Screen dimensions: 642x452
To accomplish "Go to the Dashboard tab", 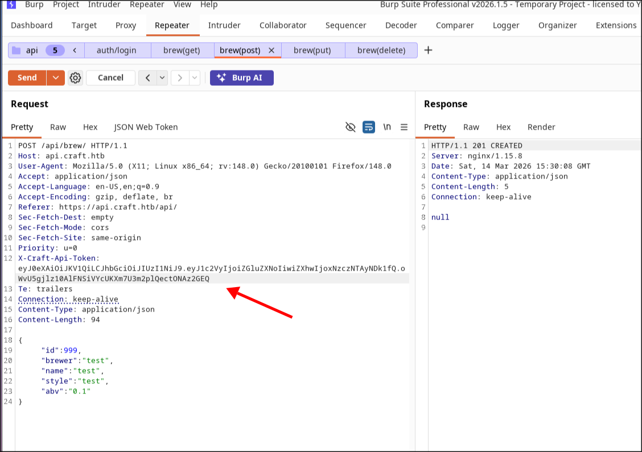I will 31,26.
